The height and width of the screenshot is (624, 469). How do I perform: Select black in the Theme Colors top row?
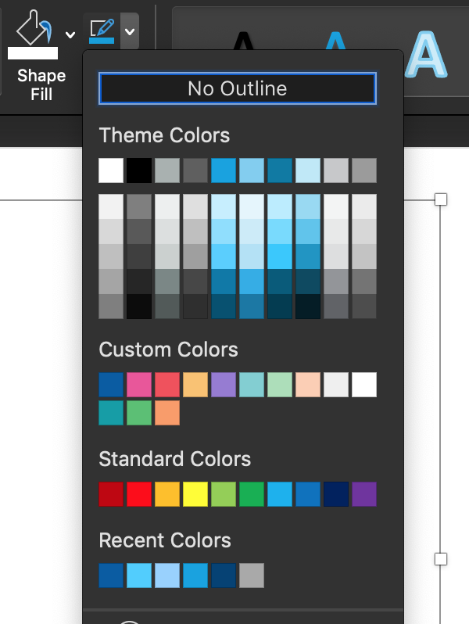pyautogui.click(x=139, y=170)
